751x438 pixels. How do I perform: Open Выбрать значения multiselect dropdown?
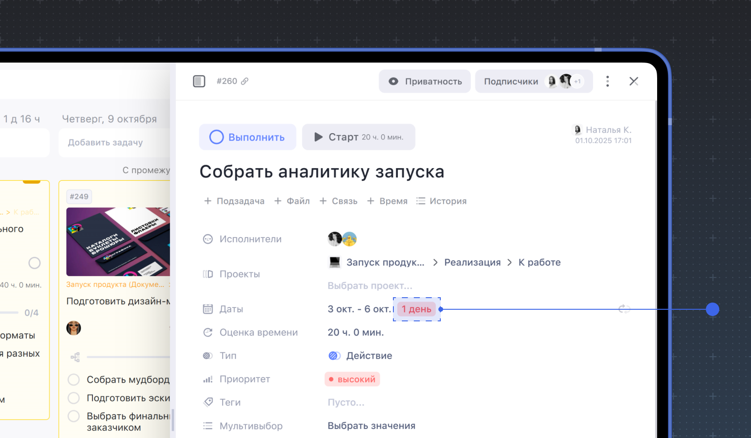coord(371,426)
